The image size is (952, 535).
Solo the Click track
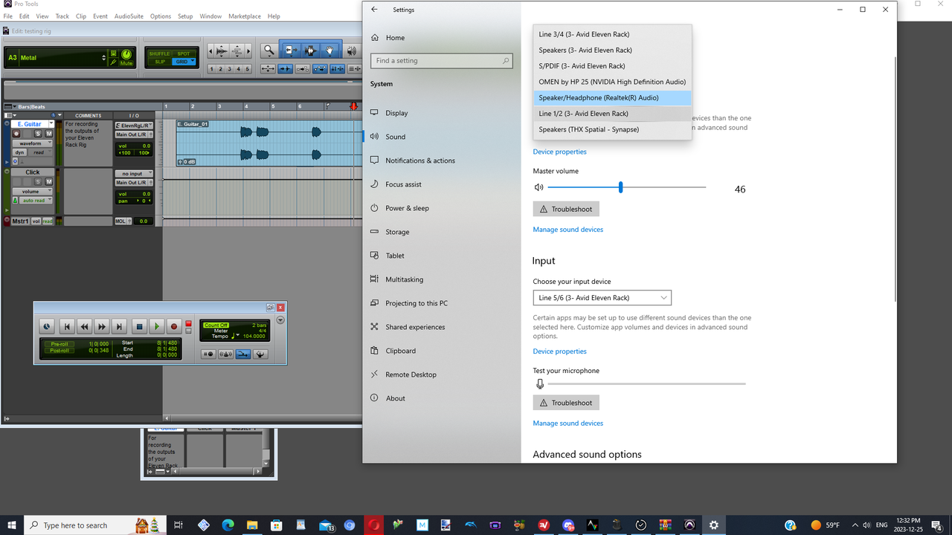tap(38, 181)
